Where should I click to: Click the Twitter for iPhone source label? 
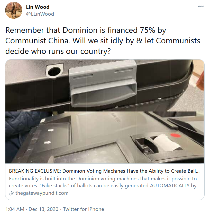click(x=84, y=209)
